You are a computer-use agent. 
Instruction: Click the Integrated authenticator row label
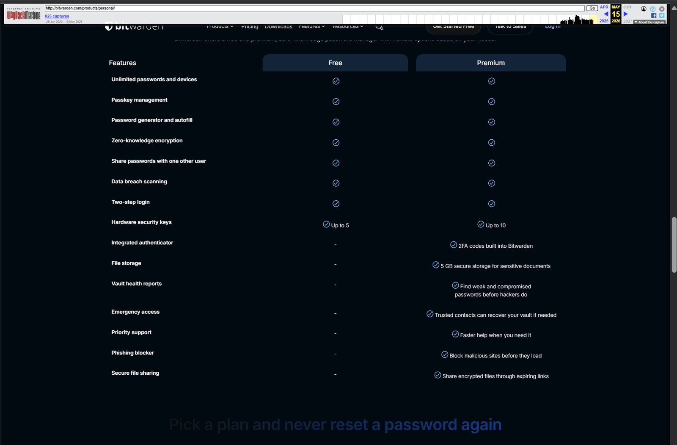click(x=142, y=243)
